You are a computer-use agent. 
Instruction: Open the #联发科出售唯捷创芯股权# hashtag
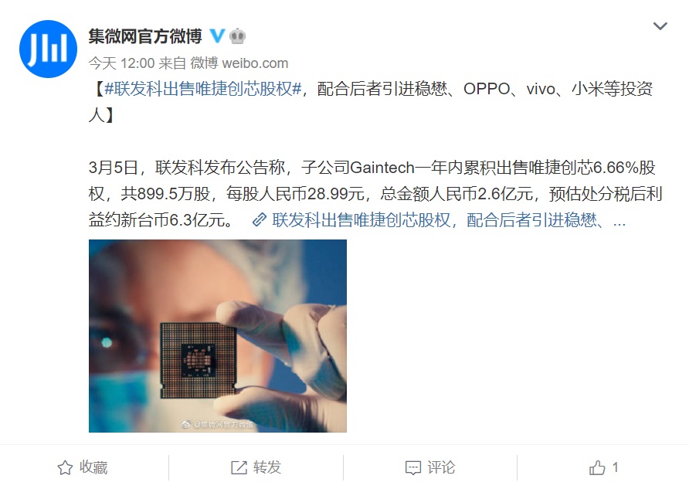203,89
